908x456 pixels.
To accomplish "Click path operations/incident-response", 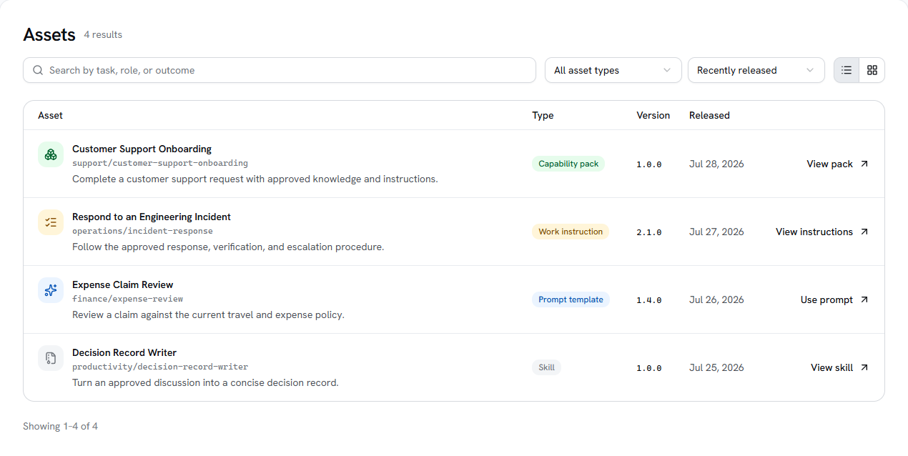I will [x=142, y=231].
